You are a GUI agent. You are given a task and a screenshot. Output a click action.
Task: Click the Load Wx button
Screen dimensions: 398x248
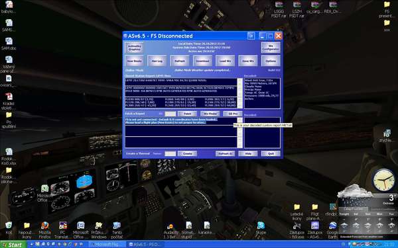(225, 61)
